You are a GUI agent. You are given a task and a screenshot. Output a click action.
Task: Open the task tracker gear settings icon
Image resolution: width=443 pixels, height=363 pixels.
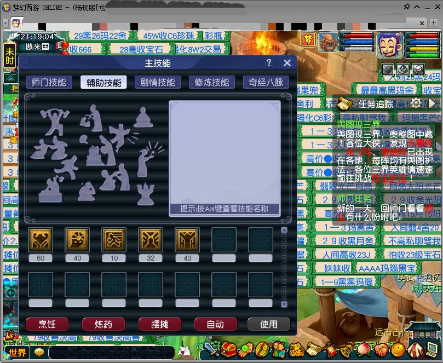click(416, 103)
